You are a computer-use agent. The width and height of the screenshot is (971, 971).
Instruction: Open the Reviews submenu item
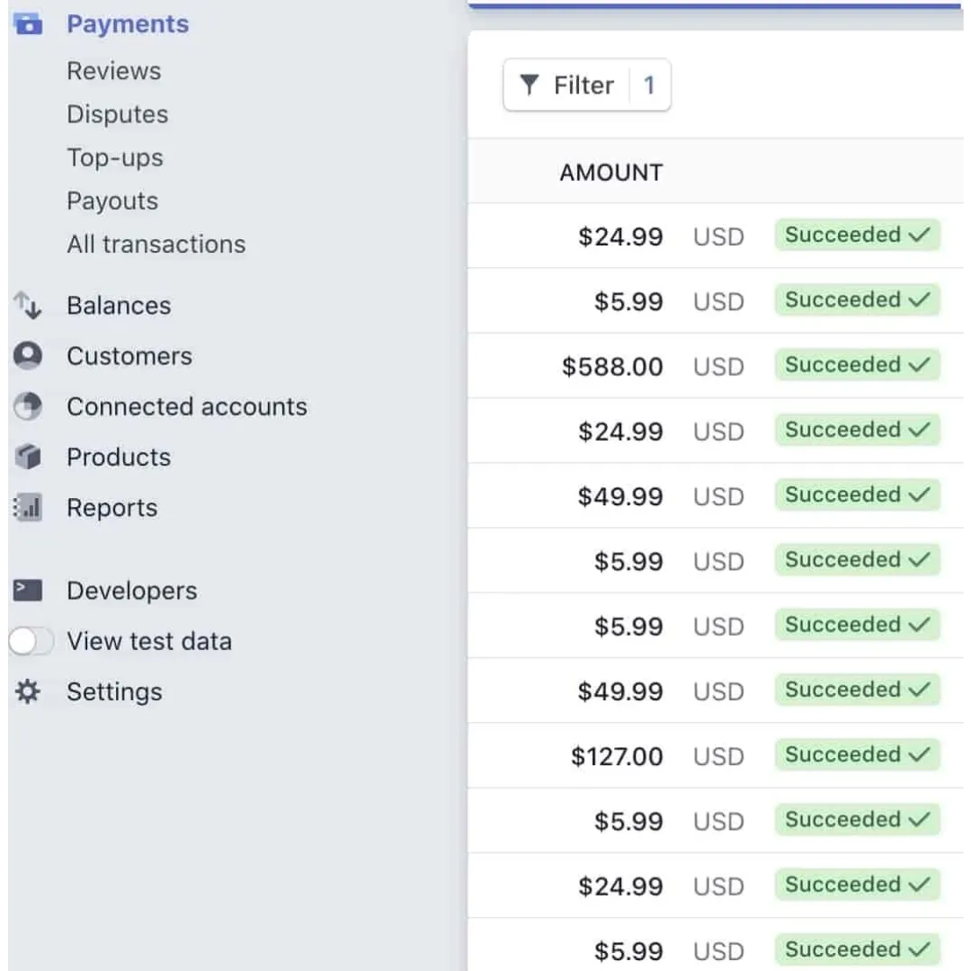(x=114, y=71)
